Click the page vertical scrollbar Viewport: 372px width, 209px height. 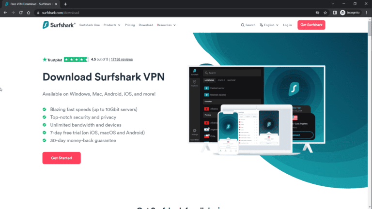click(x=370, y=113)
